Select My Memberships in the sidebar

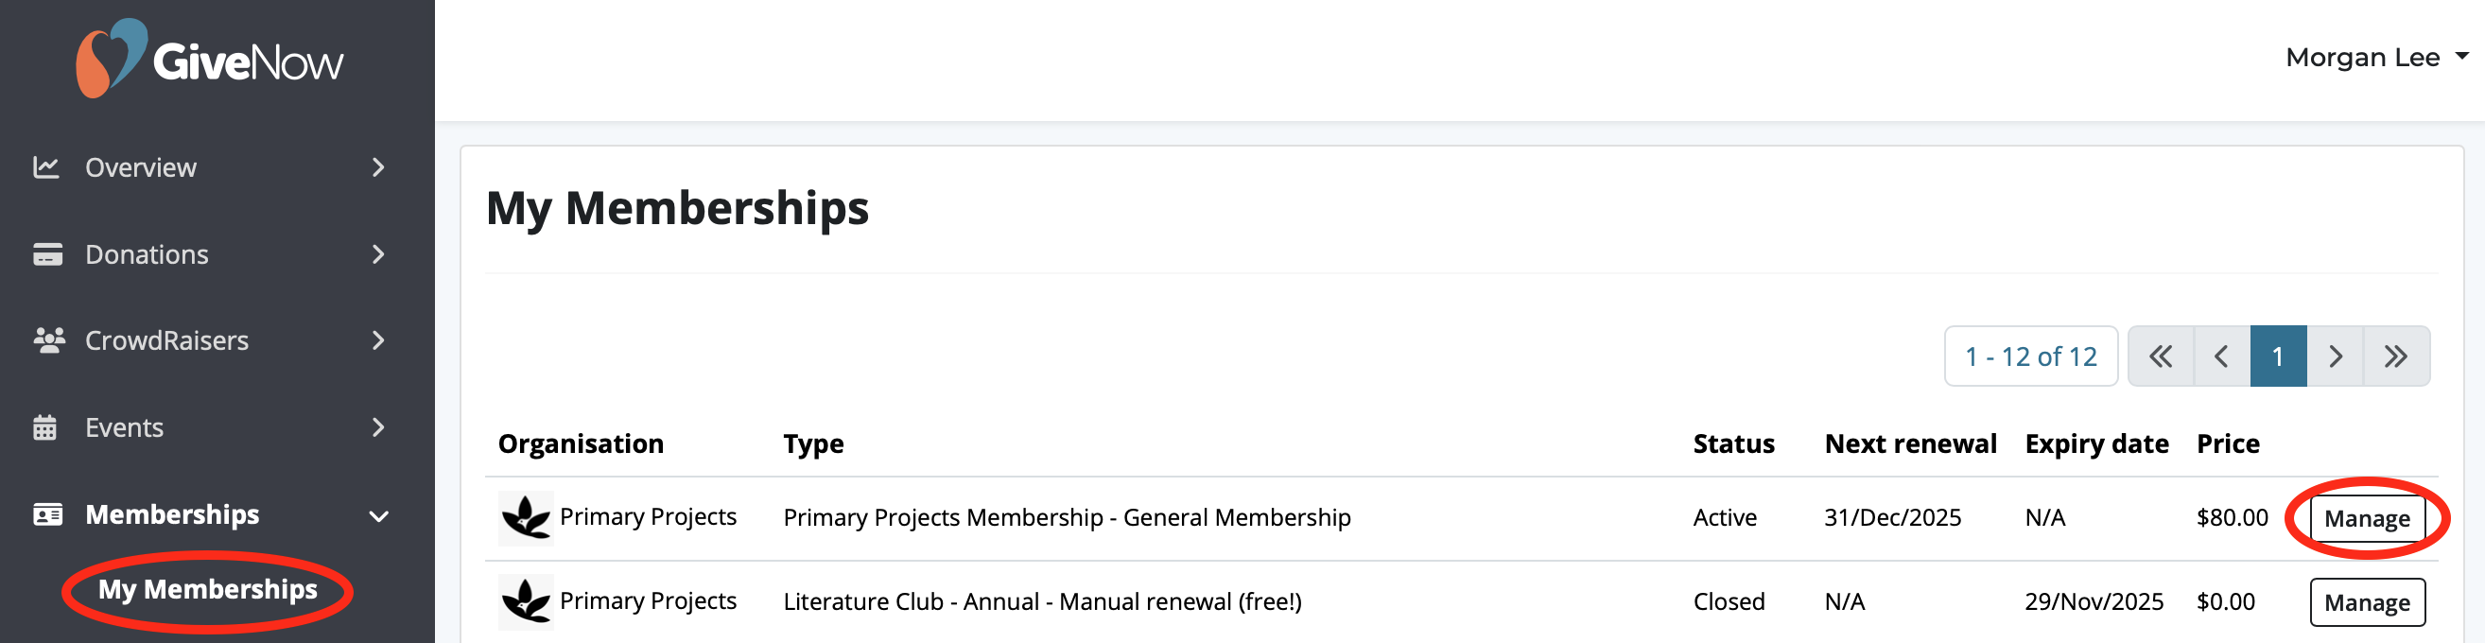coord(208,589)
